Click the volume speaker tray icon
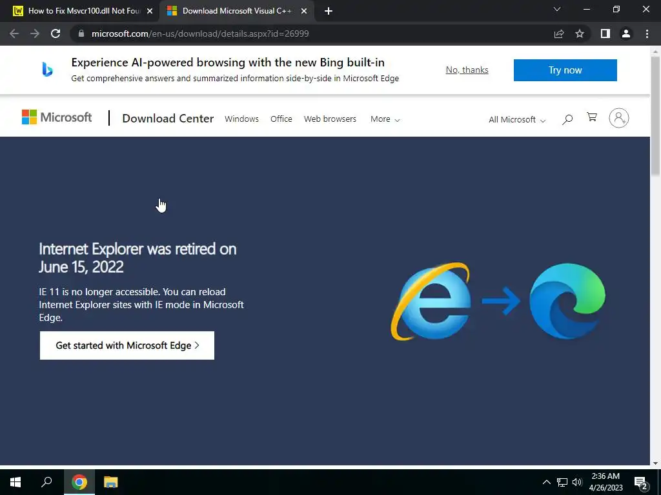 [x=577, y=482]
